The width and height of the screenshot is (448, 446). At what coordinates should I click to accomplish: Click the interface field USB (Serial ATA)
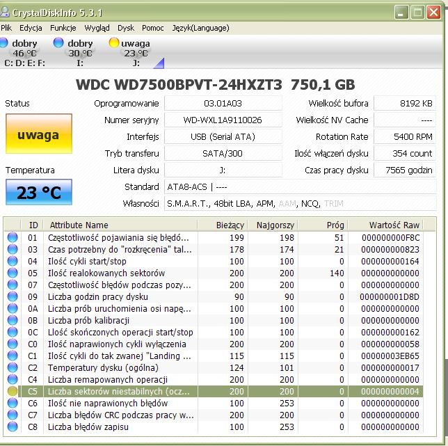tap(223, 136)
